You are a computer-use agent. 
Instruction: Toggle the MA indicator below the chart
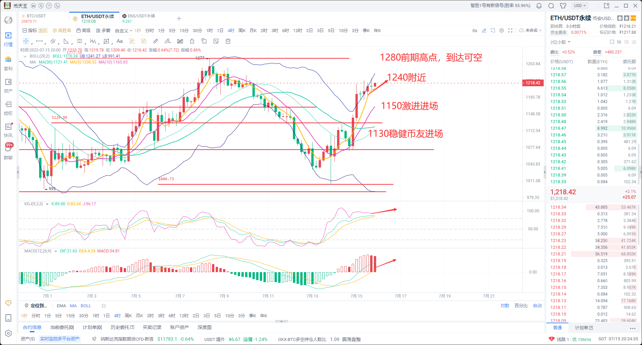[x=73, y=306]
